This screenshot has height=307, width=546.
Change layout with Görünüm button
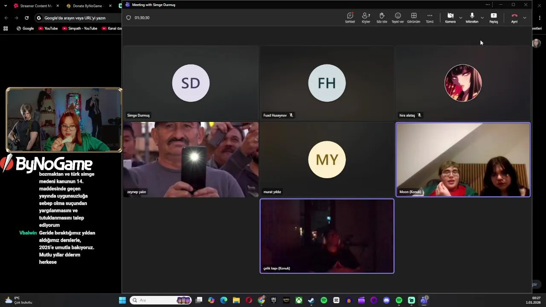click(x=414, y=18)
